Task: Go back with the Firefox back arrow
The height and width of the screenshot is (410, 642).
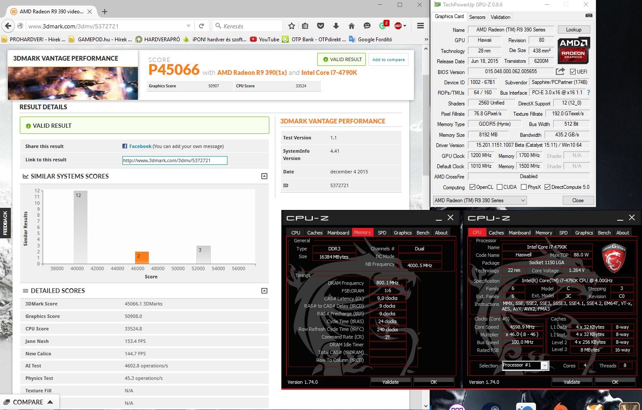Action: point(8,26)
